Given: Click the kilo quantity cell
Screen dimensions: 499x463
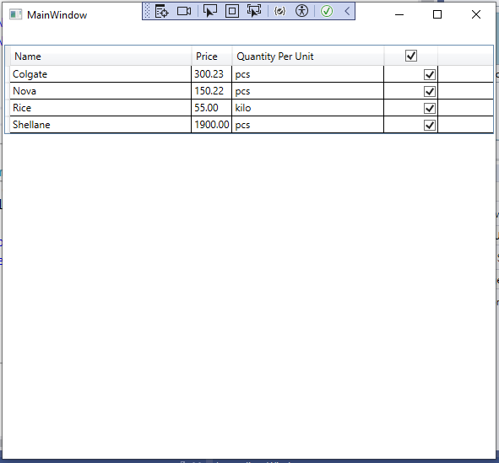Looking at the screenshot, I should click(x=308, y=108).
